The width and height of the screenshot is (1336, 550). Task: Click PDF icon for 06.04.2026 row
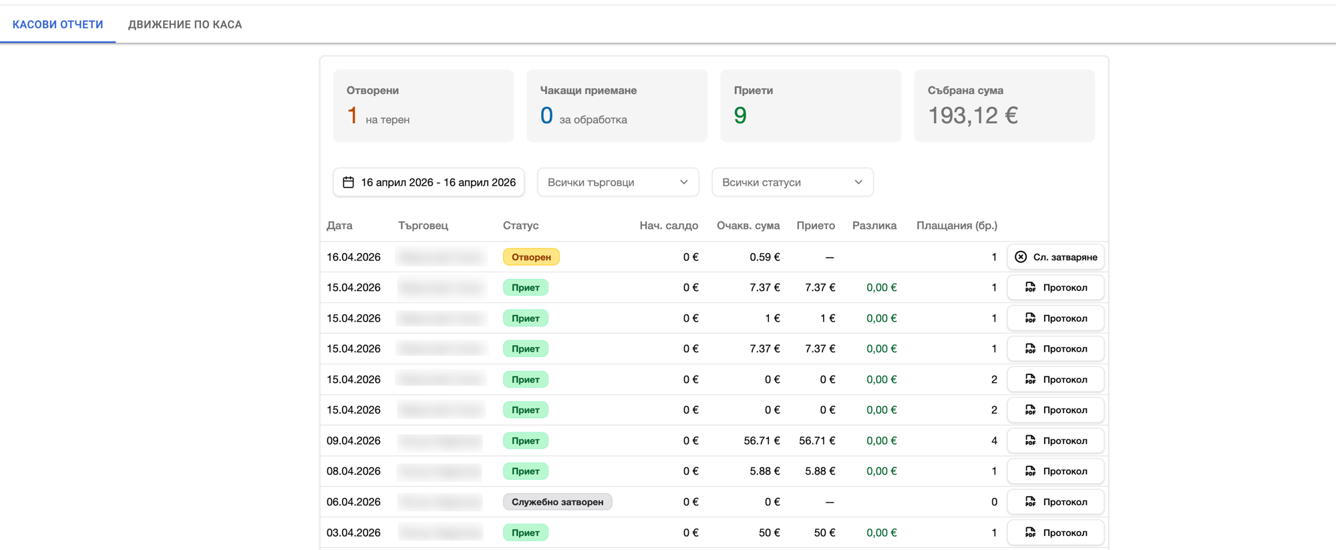click(x=1030, y=502)
